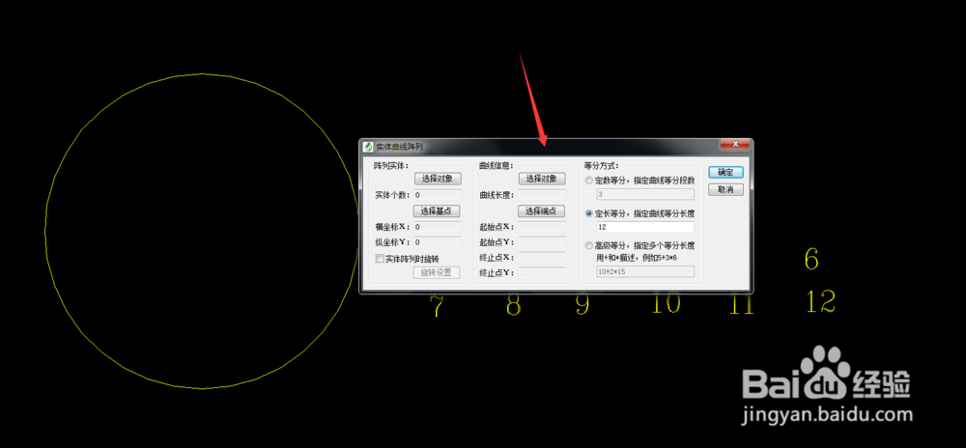
Task: Click the 实体个数 field
Action: point(438,194)
